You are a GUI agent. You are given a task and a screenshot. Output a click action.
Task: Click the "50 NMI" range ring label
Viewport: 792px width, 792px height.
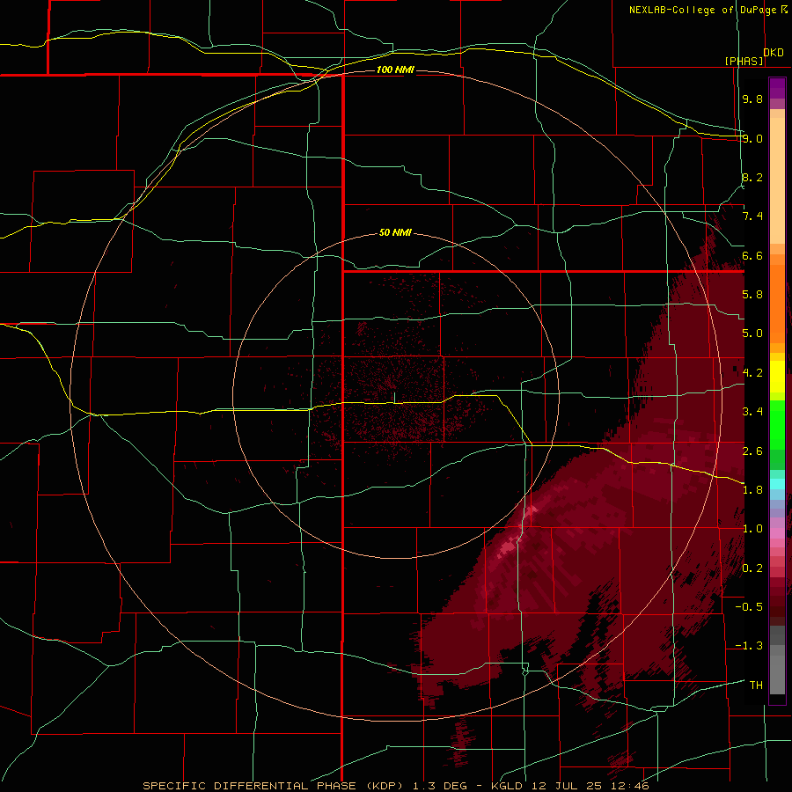tap(395, 232)
